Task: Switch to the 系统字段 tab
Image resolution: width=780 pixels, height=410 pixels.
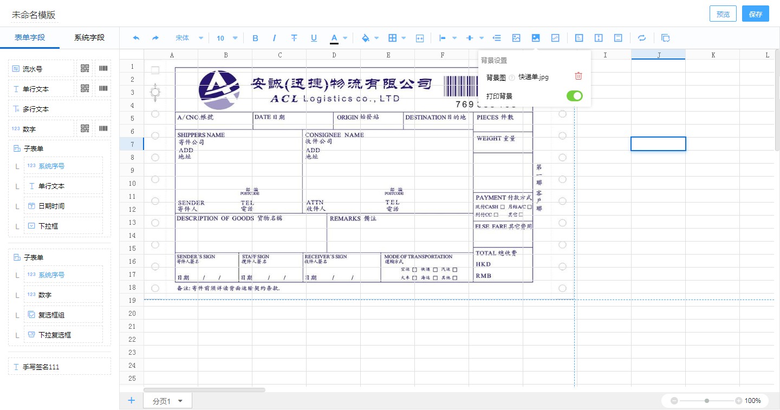Action: tap(89, 37)
